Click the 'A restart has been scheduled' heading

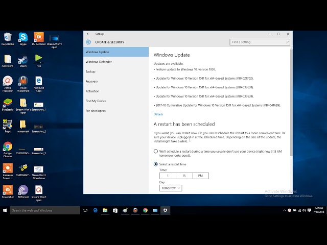[184, 124]
